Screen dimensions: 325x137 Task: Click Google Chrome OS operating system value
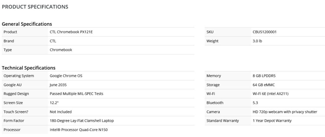coord(66,76)
